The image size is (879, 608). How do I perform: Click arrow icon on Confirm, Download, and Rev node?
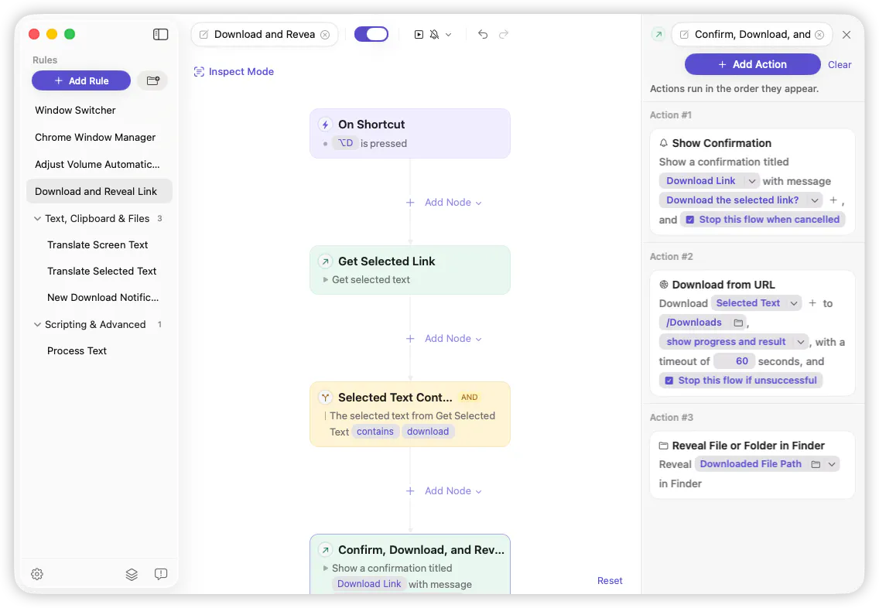(325, 550)
